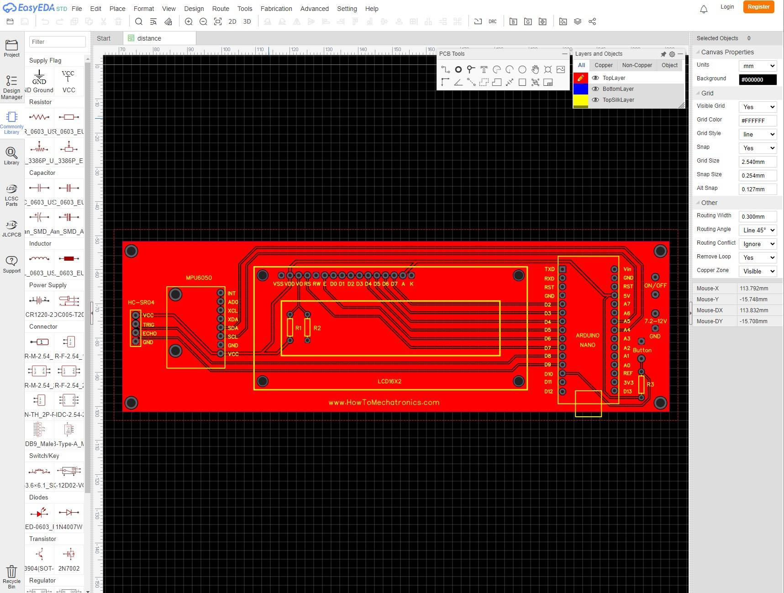
Task: Open the Gerber generation icon
Action: pos(528,21)
